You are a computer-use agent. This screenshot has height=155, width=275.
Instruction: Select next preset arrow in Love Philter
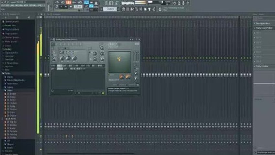pyautogui.click(x=133, y=40)
